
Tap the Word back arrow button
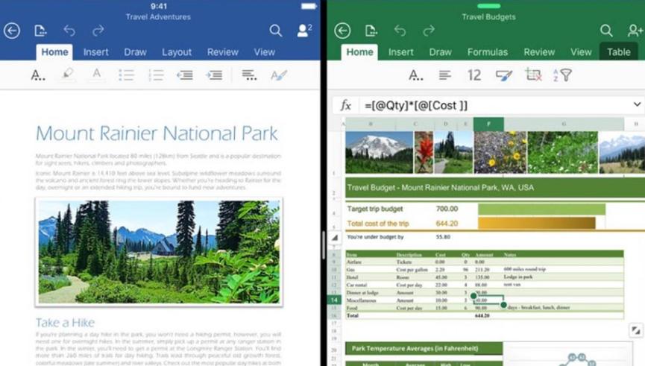point(12,31)
